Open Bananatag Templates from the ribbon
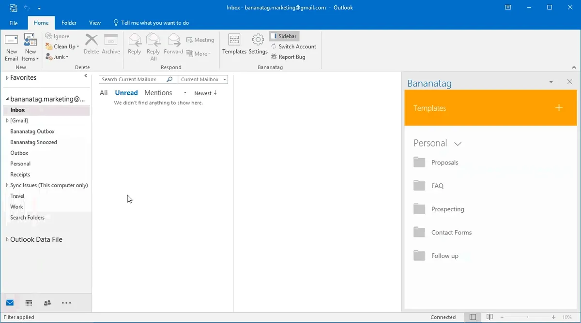The width and height of the screenshot is (581, 323). (234, 44)
